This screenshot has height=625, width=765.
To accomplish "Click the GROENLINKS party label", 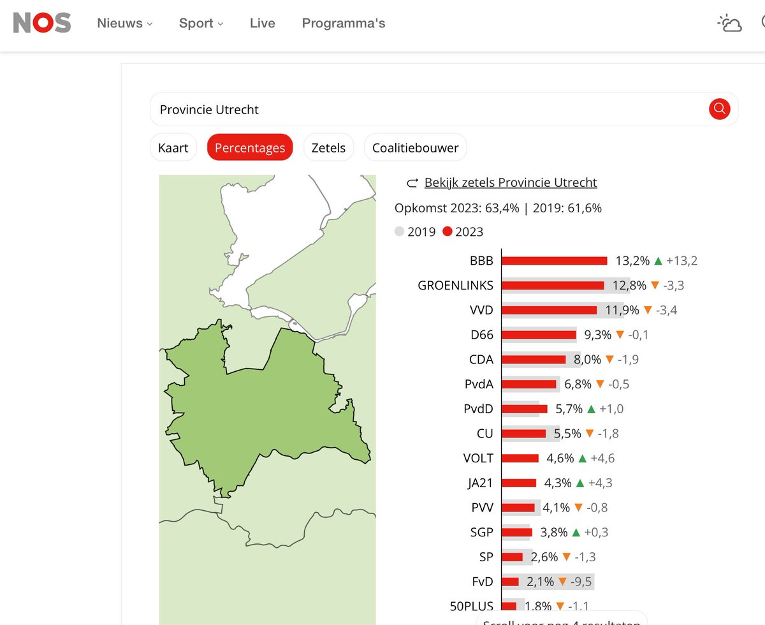I will [455, 286].
